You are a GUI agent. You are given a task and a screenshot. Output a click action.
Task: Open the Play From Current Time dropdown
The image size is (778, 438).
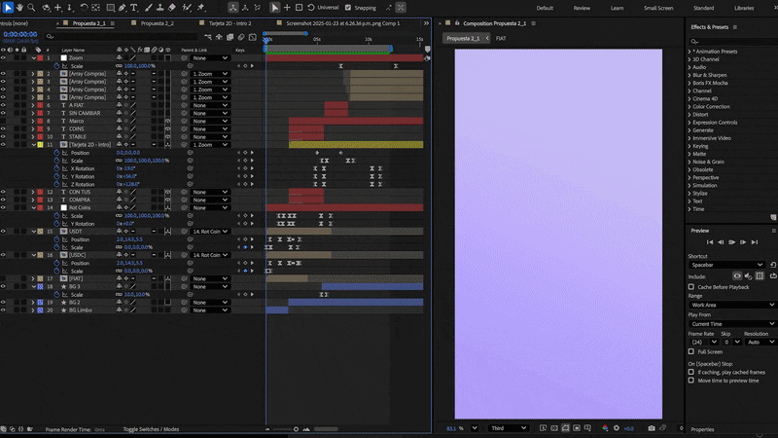pos(732,324)
